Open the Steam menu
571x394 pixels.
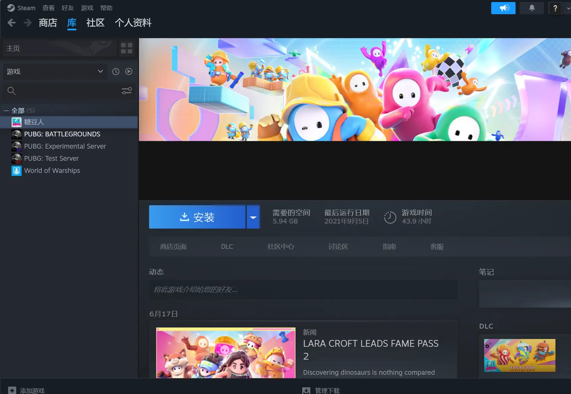pos(26,8)
